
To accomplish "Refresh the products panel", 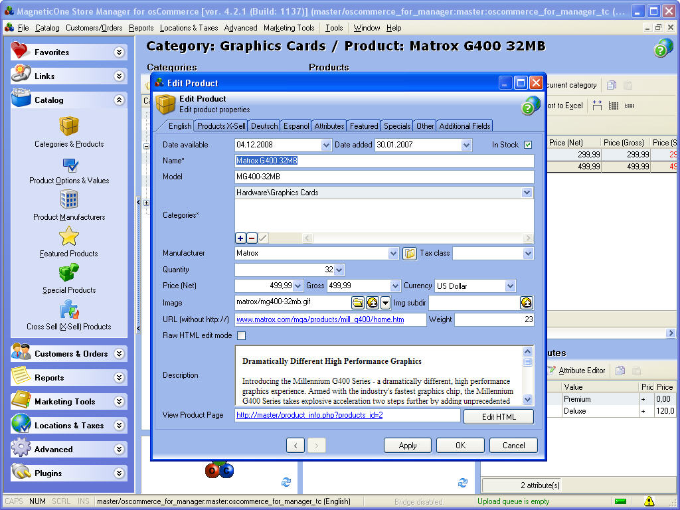I will point(463,482).
